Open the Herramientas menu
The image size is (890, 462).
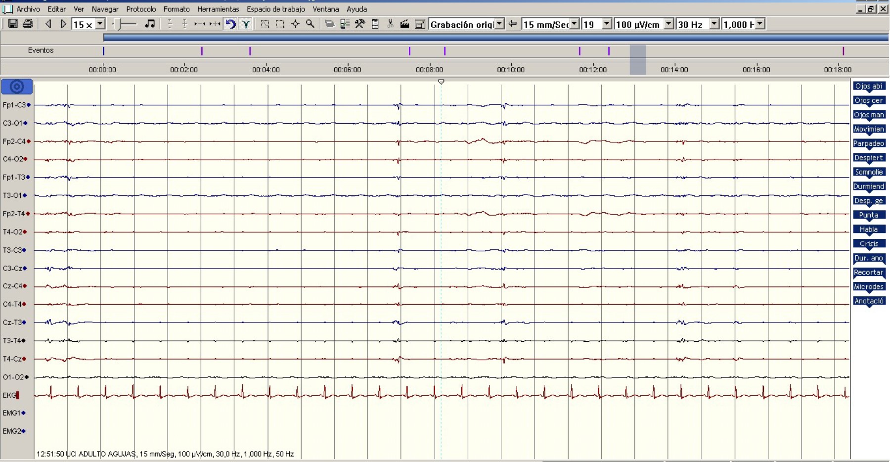click(x=218, y=9)
